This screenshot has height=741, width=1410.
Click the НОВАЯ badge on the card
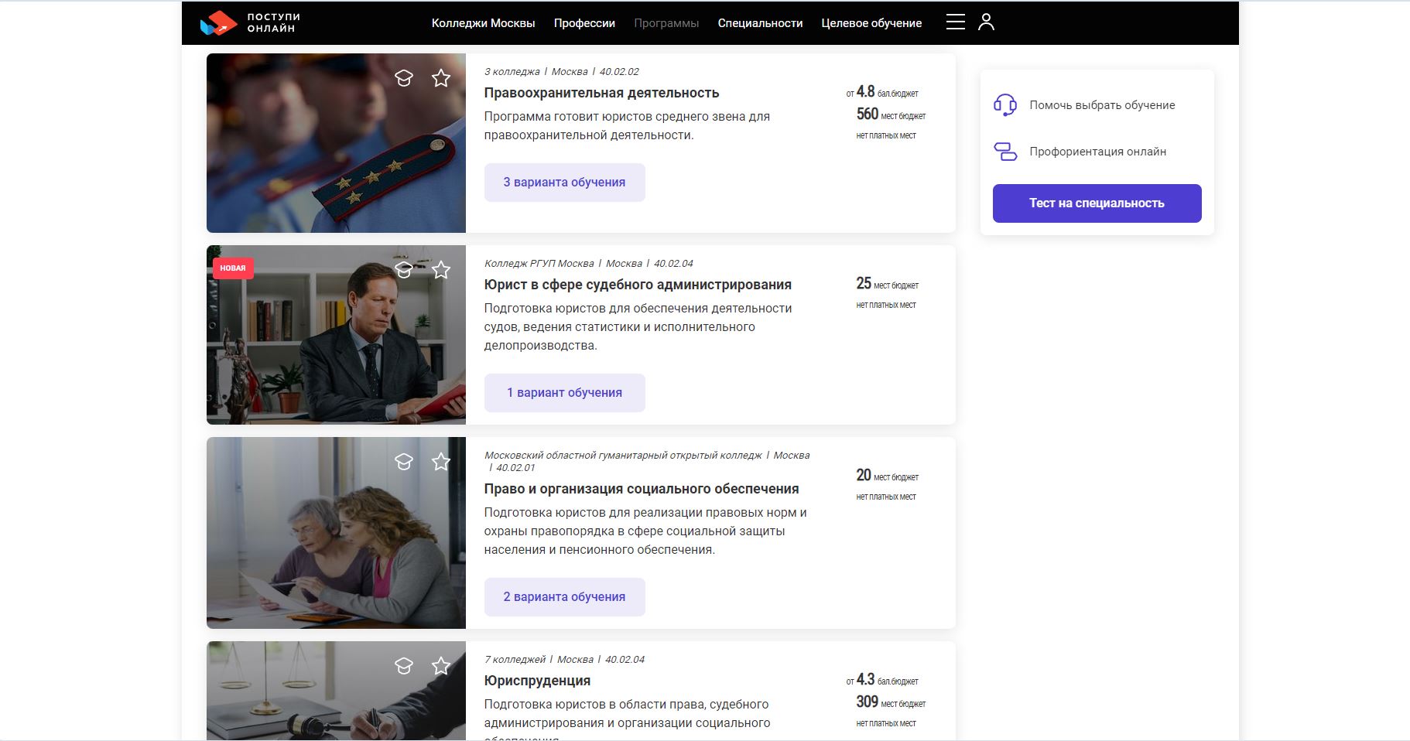[x=233, y=268]
